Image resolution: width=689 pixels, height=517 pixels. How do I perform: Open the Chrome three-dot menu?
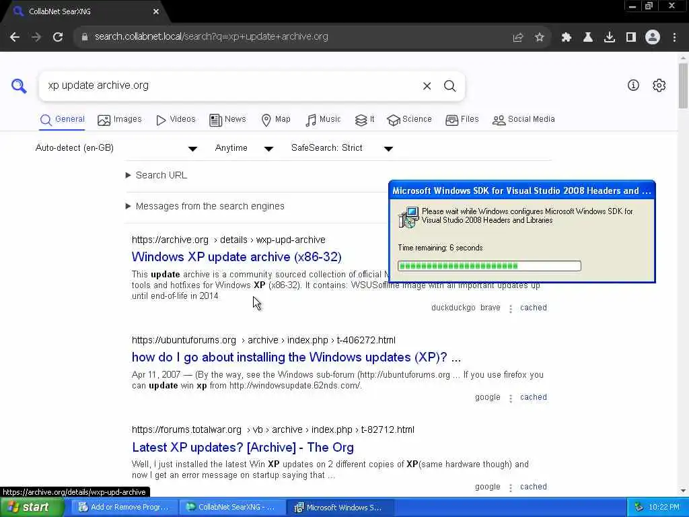674,38
